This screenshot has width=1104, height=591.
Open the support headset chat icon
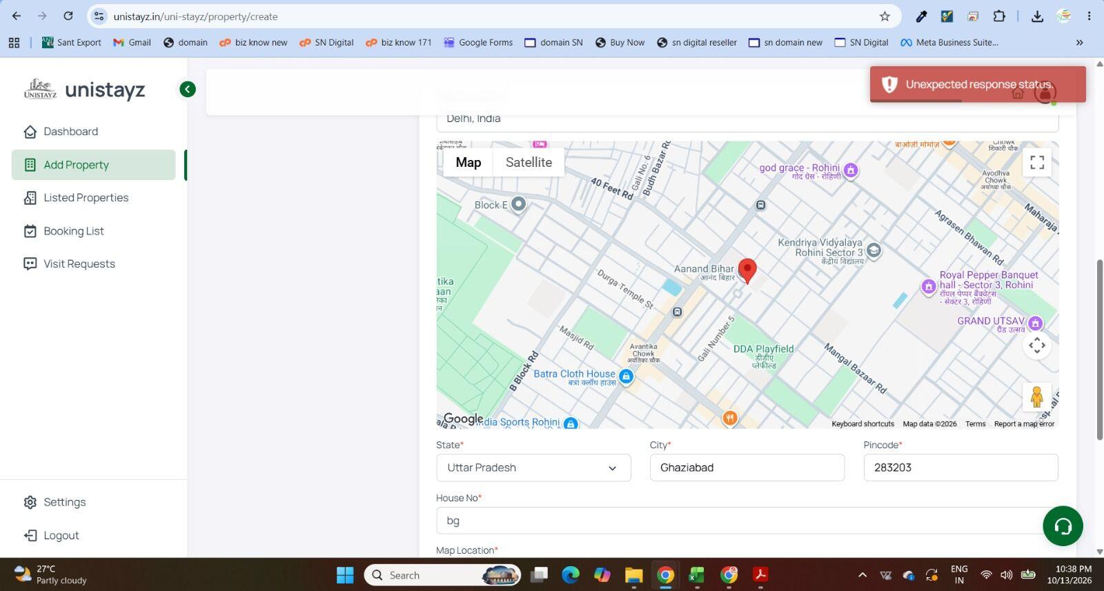click(1063, 526)
